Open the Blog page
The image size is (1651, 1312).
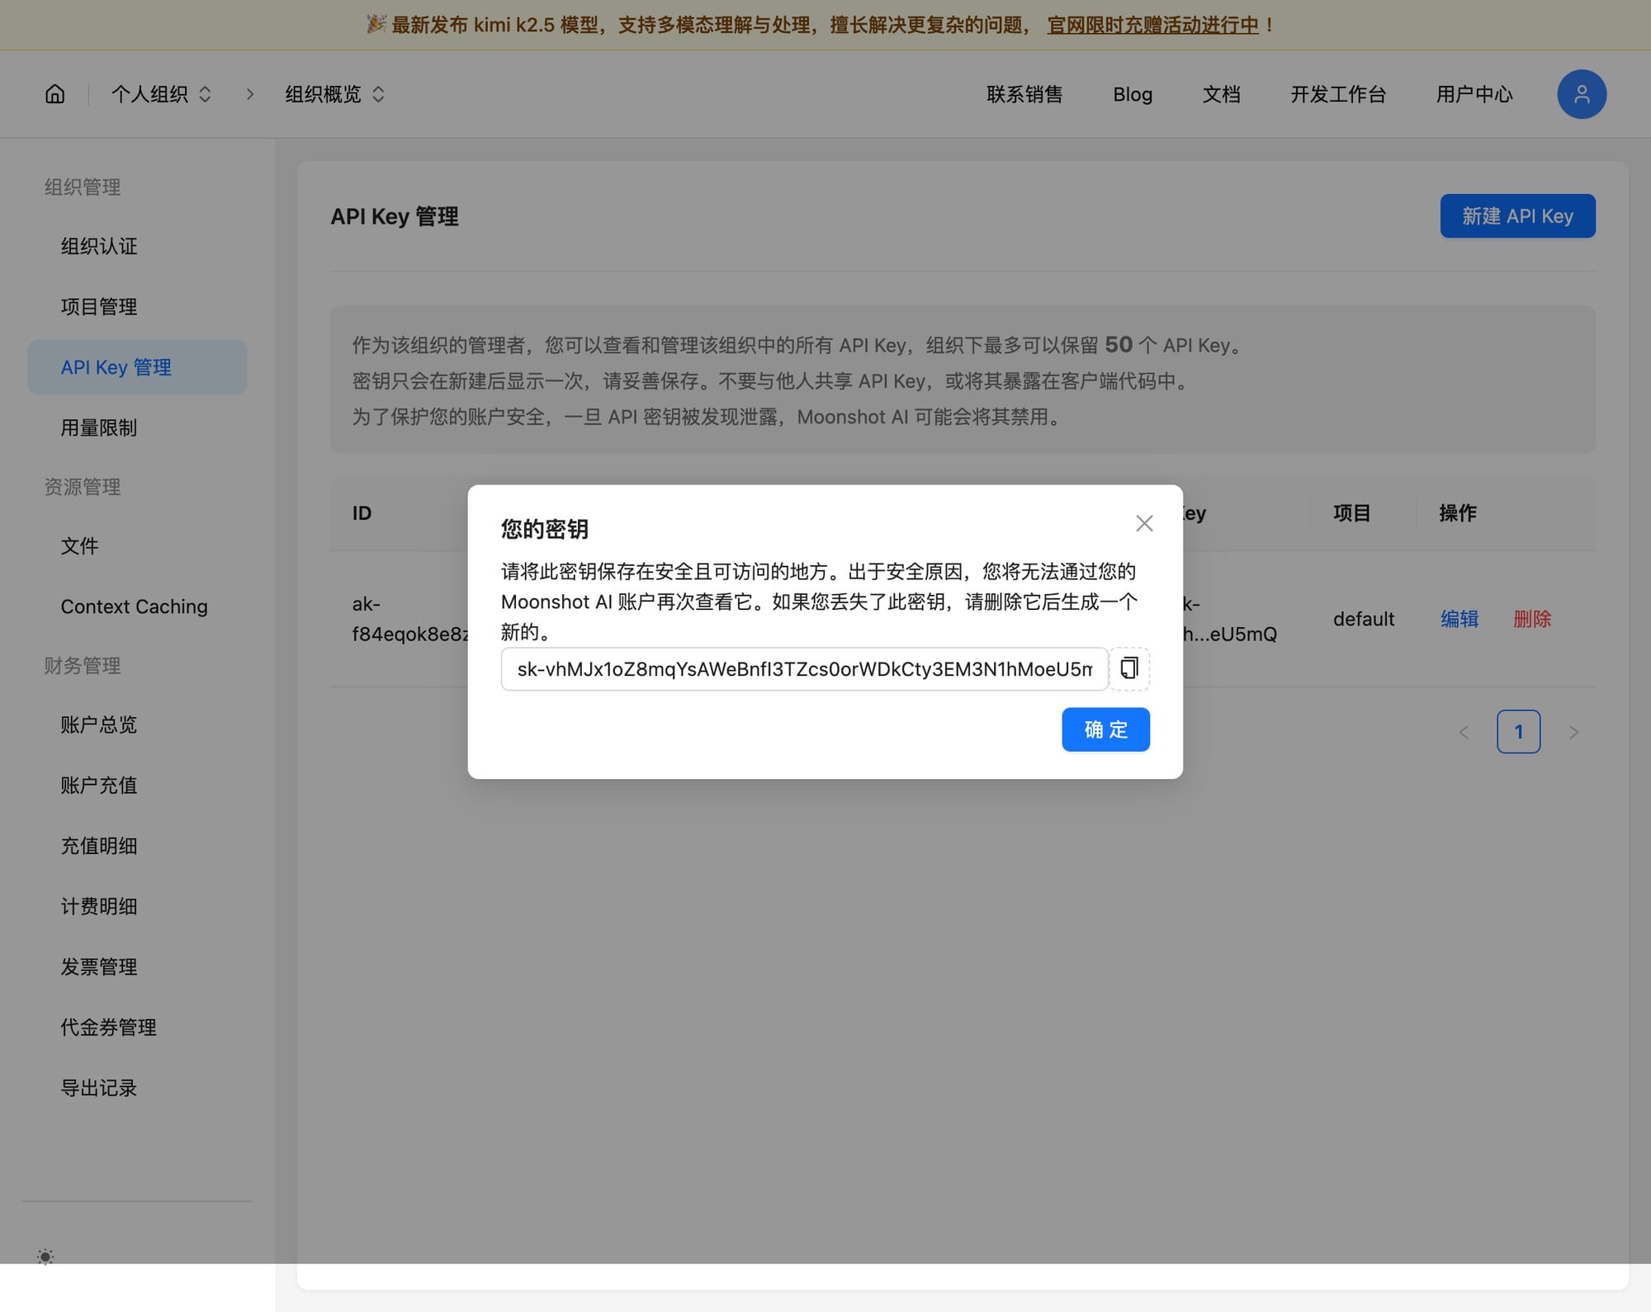click(1132, 94)
